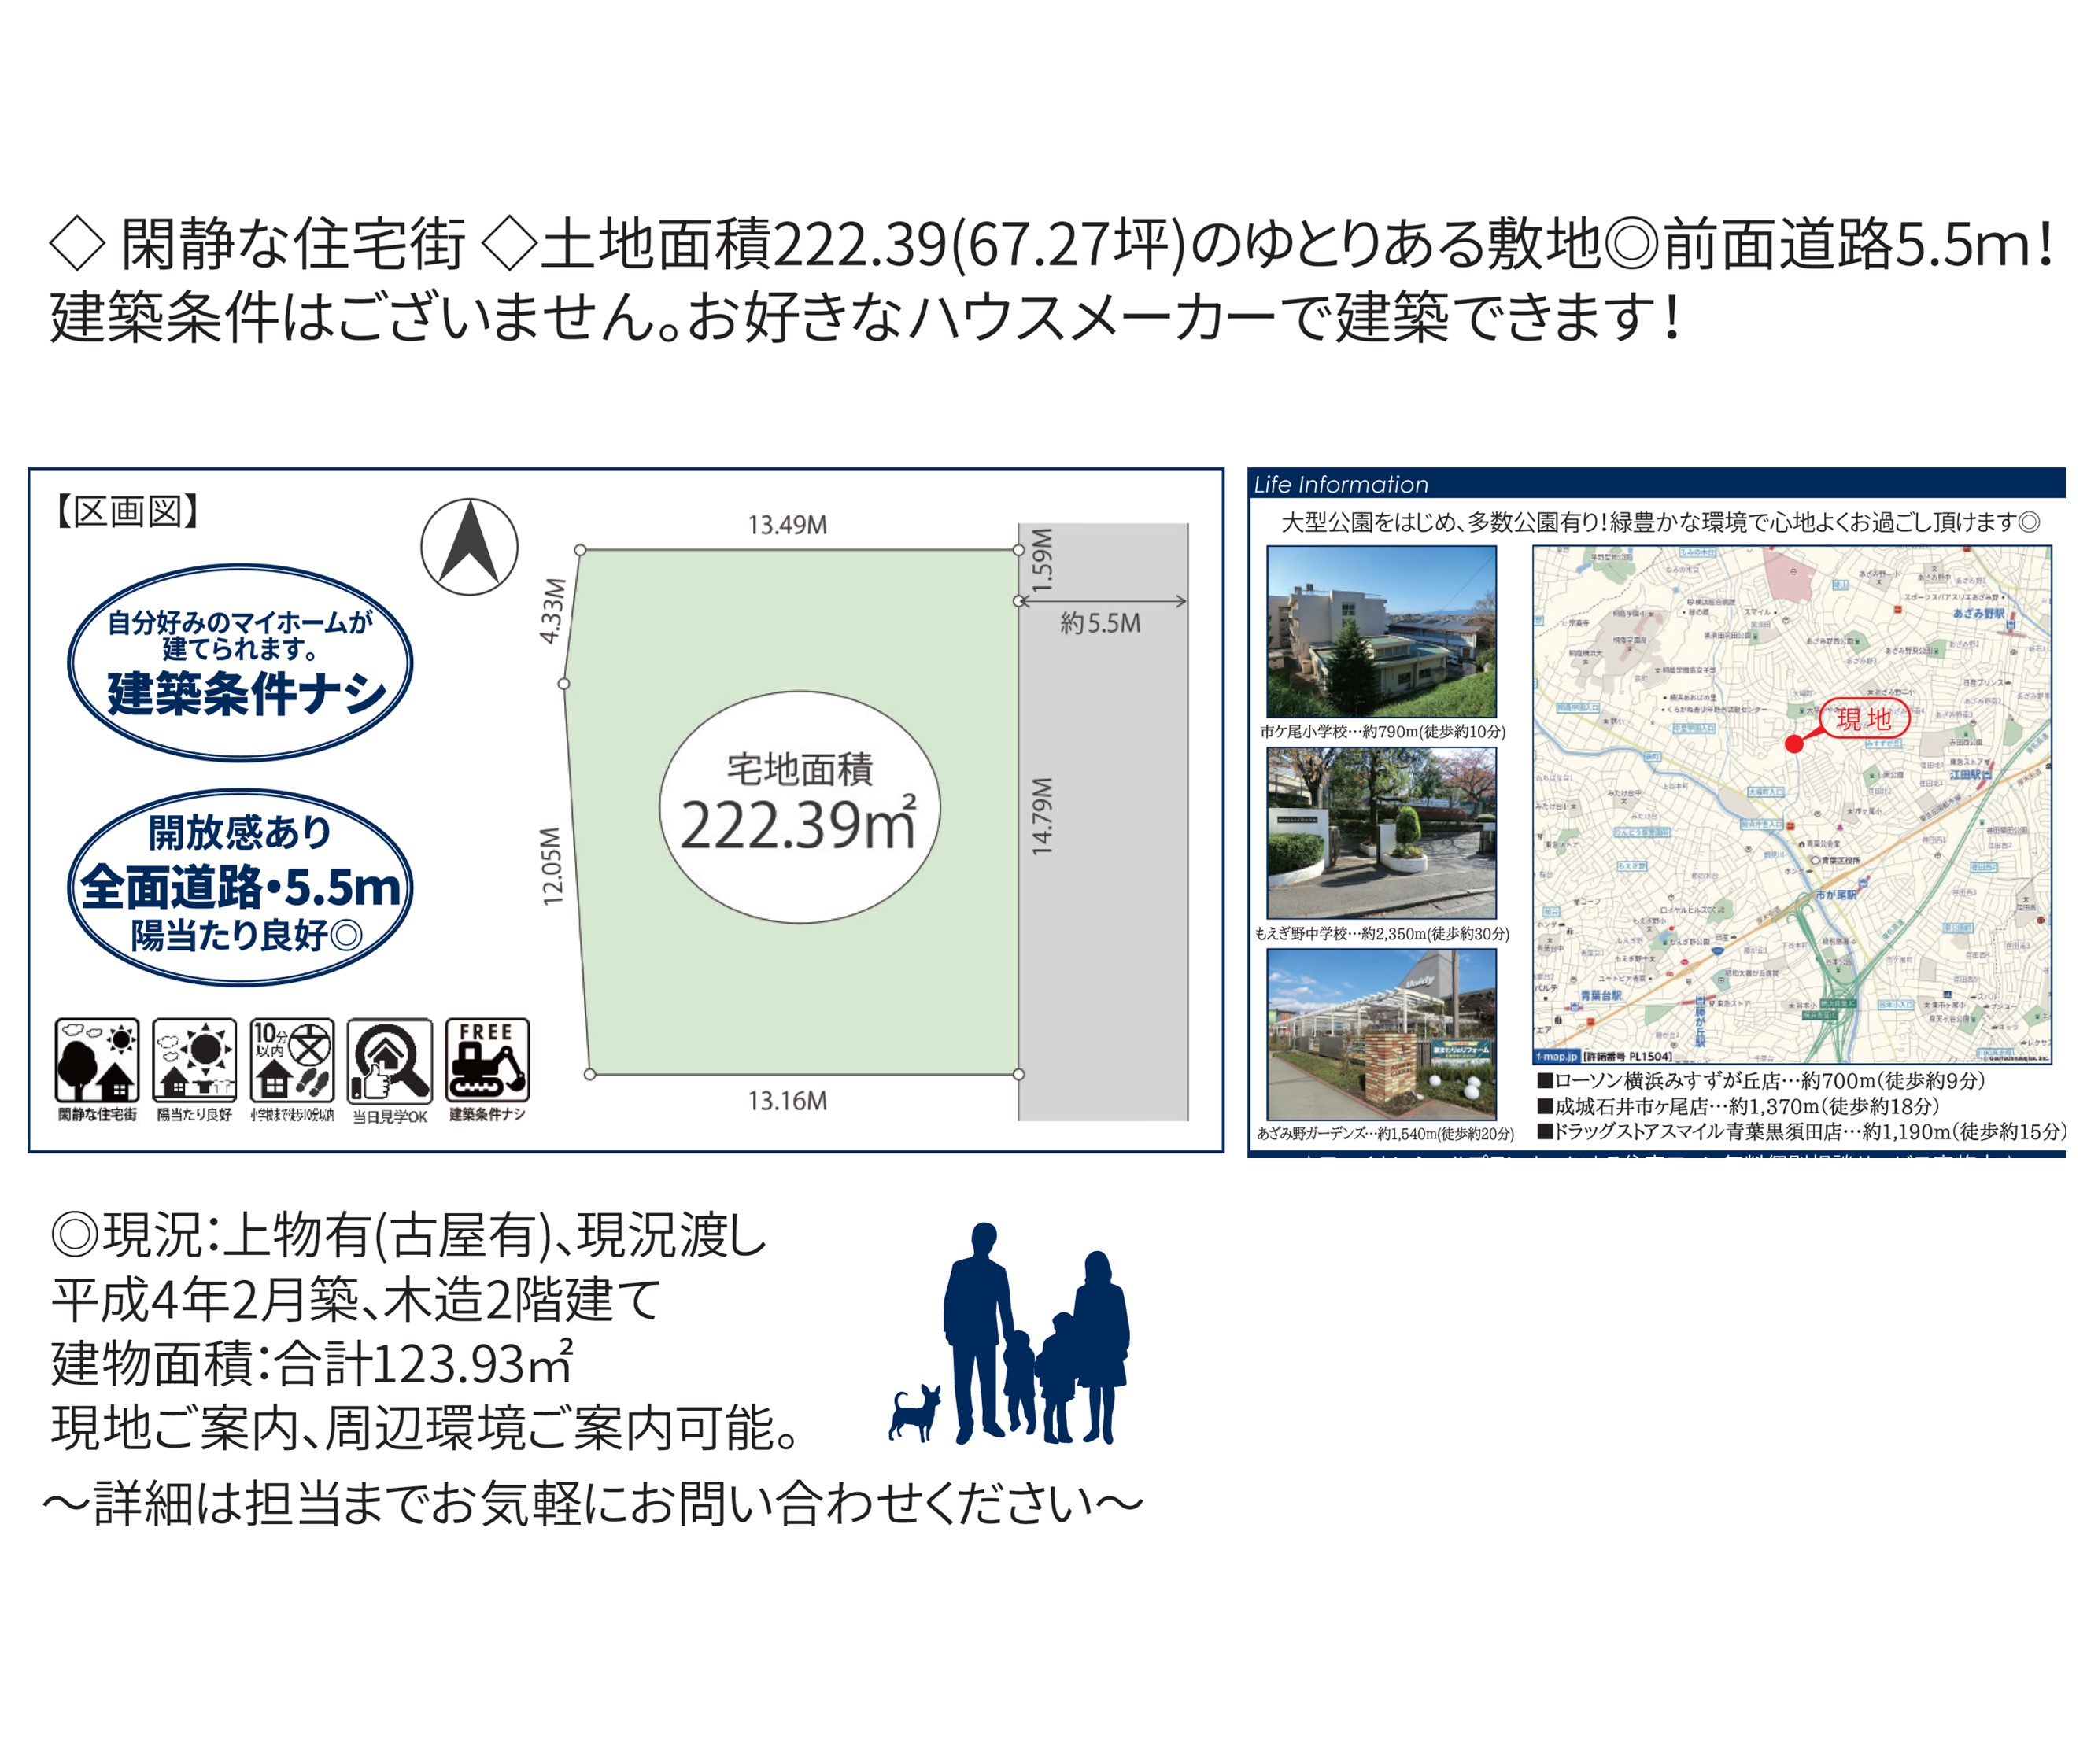Click the red location dot on map
Image resolution: width=2087 pixels, height=1764 pixels.
[1793, 744]
